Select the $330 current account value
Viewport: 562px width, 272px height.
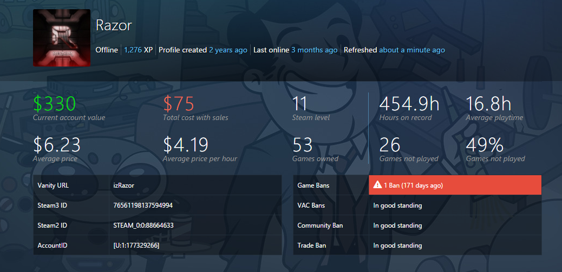56,104
